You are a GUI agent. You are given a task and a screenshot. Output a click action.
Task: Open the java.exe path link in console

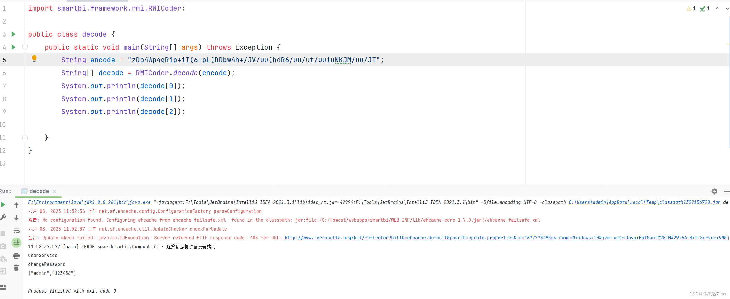pyautogui.click(x=89, y=202)
